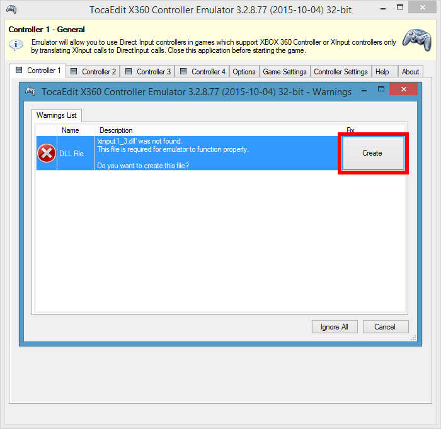Open the Game Settings tab
The height and width of the screenshot is (429, 441).
[285, 71]
